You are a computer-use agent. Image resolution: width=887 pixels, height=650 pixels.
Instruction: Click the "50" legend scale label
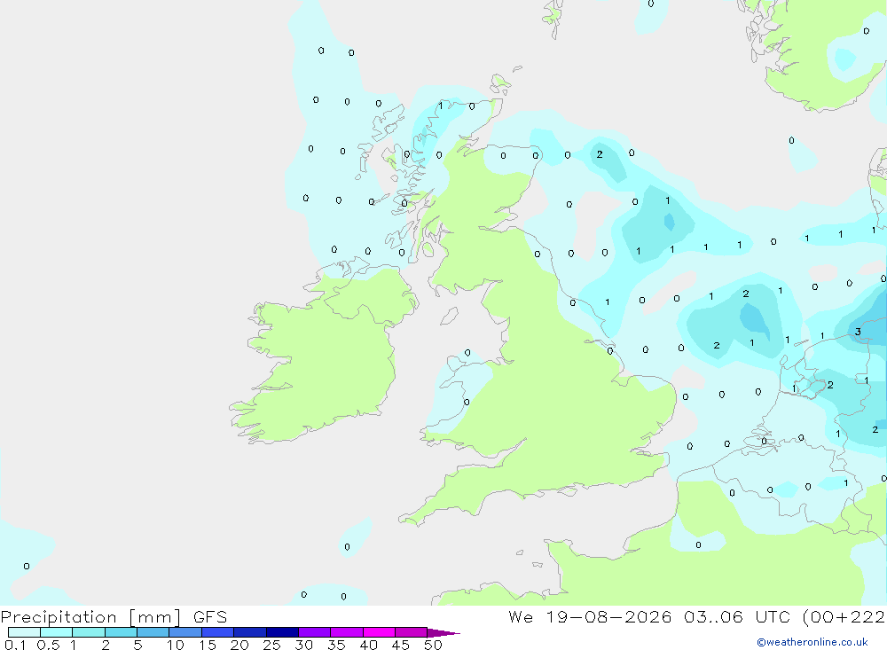433,645
